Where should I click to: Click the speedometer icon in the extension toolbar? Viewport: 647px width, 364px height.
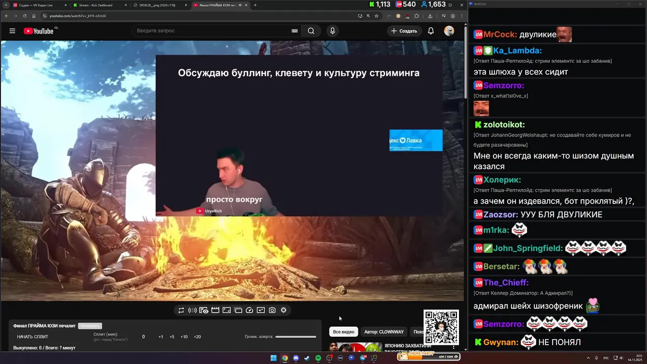coord(249,310)
